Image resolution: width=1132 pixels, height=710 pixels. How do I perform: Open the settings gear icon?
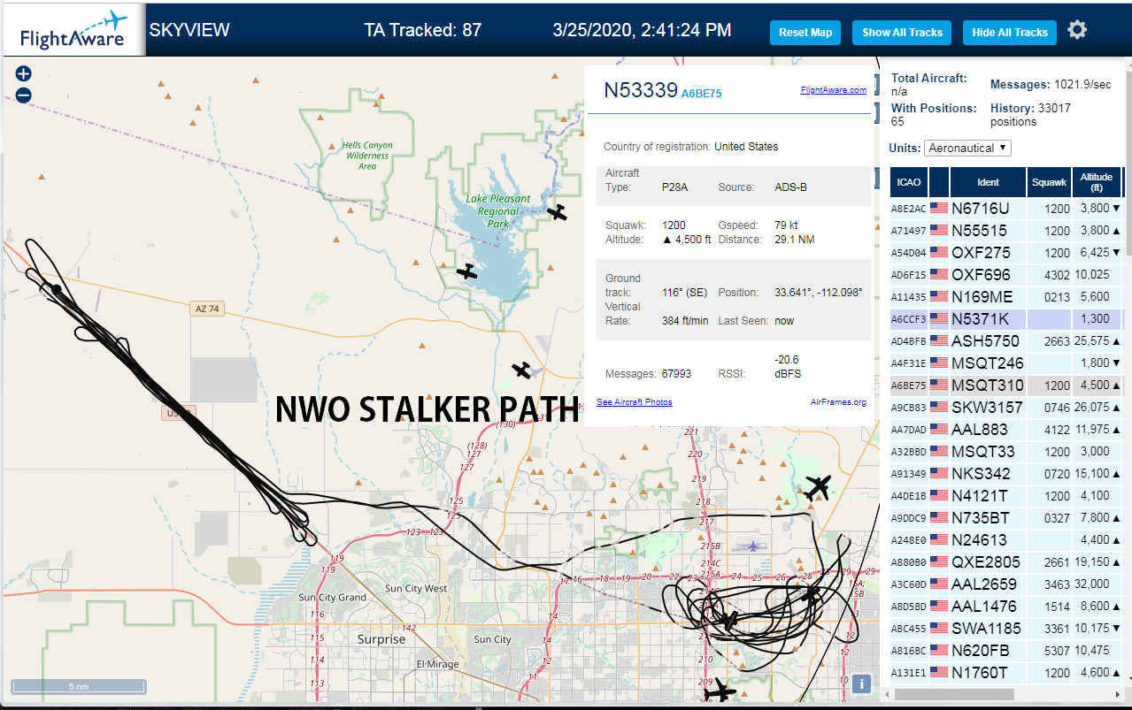pos(1076,30)
